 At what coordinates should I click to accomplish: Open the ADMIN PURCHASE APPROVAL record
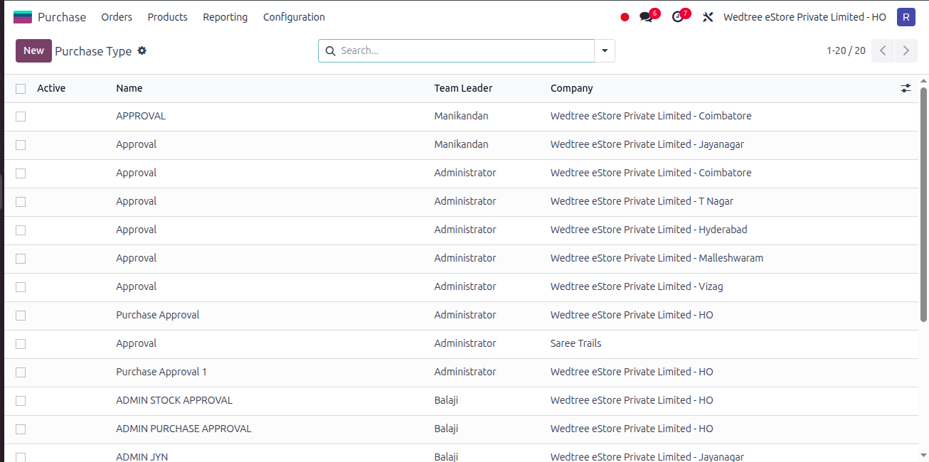click(184, 429)
